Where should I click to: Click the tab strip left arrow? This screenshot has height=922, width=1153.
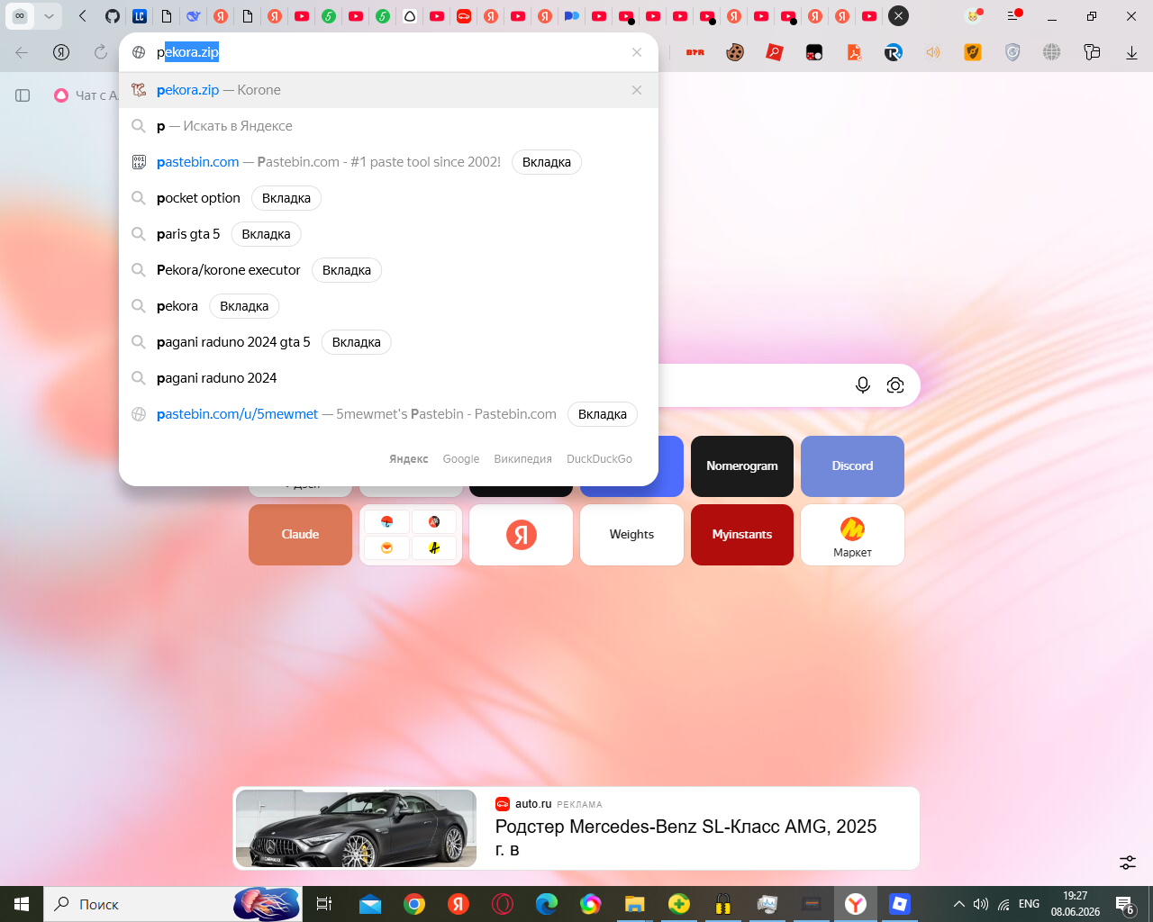83,16
